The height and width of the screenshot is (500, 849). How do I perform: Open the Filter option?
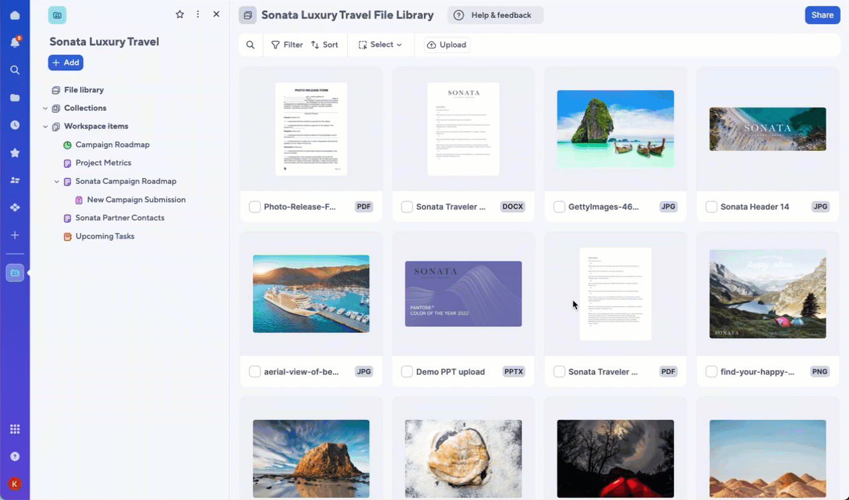[287, 45]
